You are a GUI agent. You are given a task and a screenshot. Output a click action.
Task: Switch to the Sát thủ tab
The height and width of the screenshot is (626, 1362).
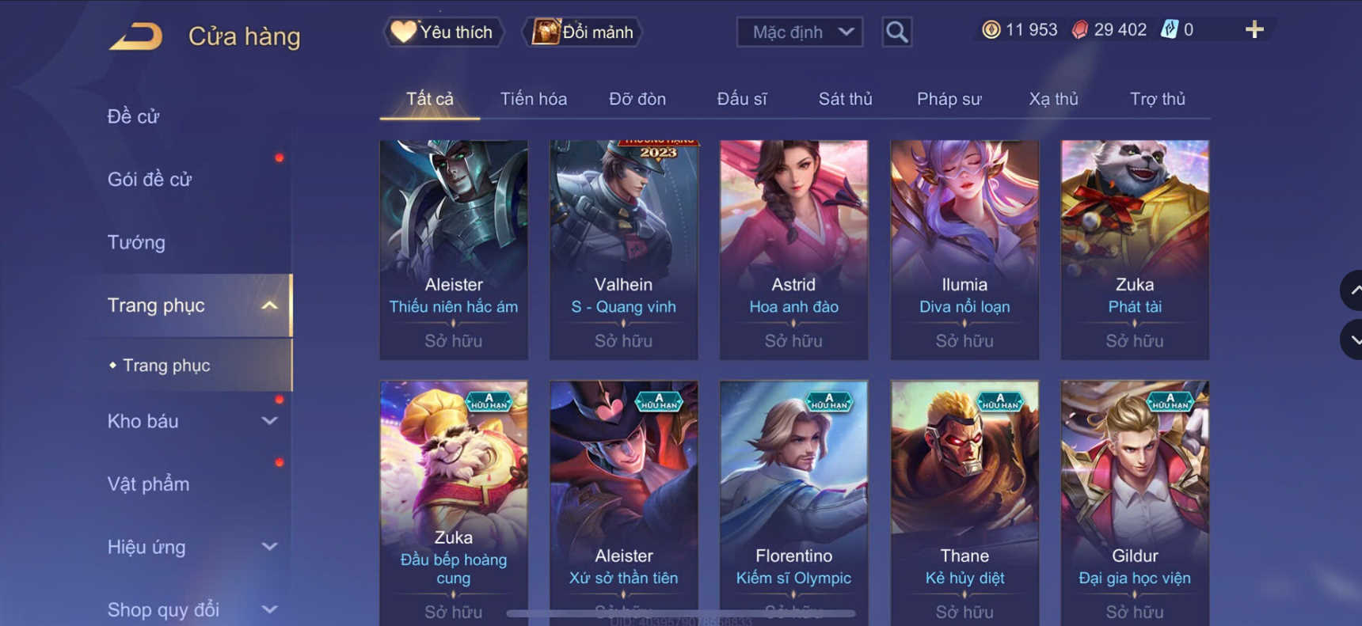pyautogui.click(x=845, y=99)
